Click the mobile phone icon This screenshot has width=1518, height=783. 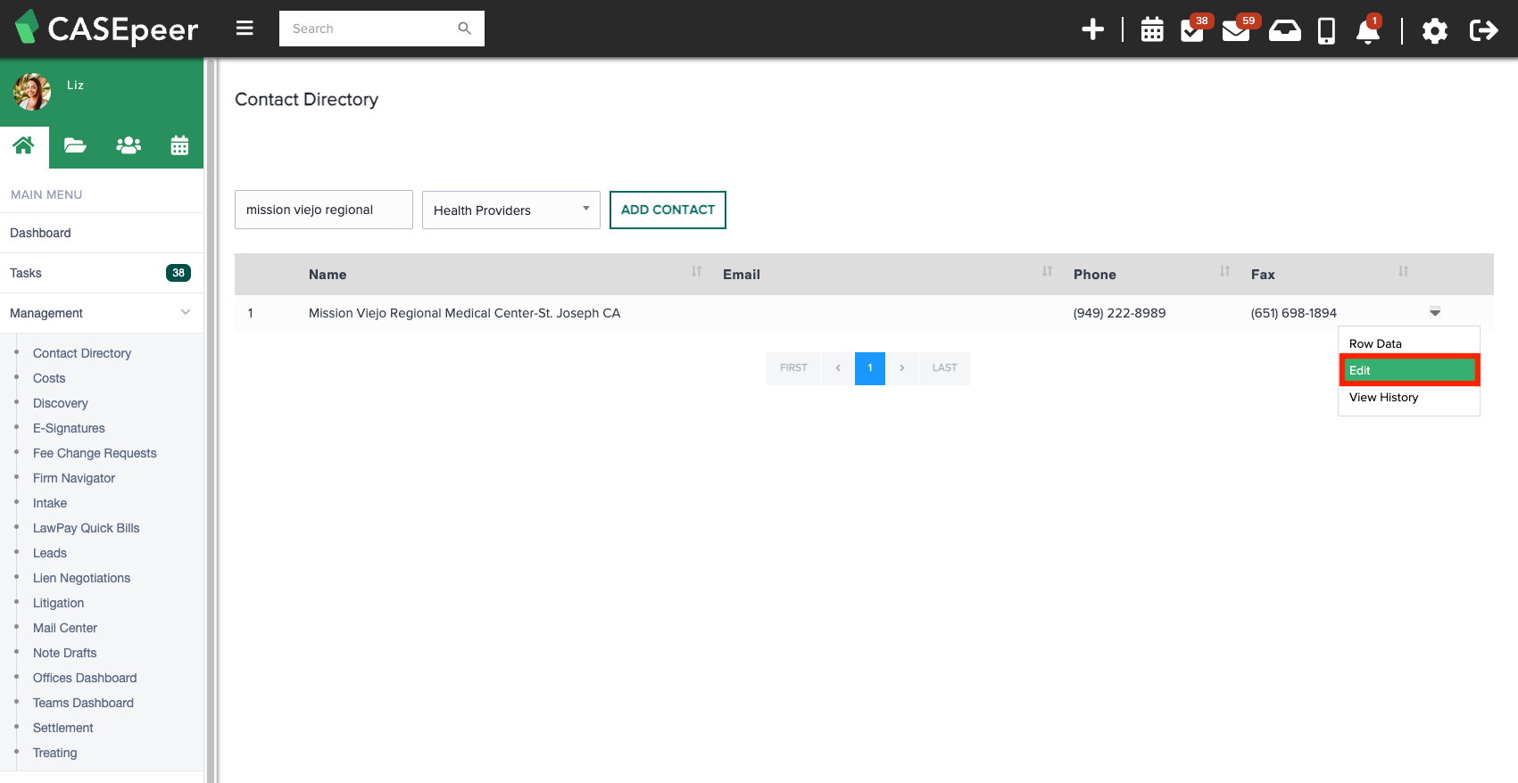(1326, 31)
